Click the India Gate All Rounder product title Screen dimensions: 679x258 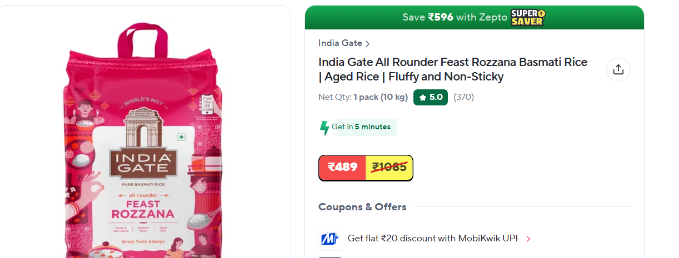click(x=453, y=69)
